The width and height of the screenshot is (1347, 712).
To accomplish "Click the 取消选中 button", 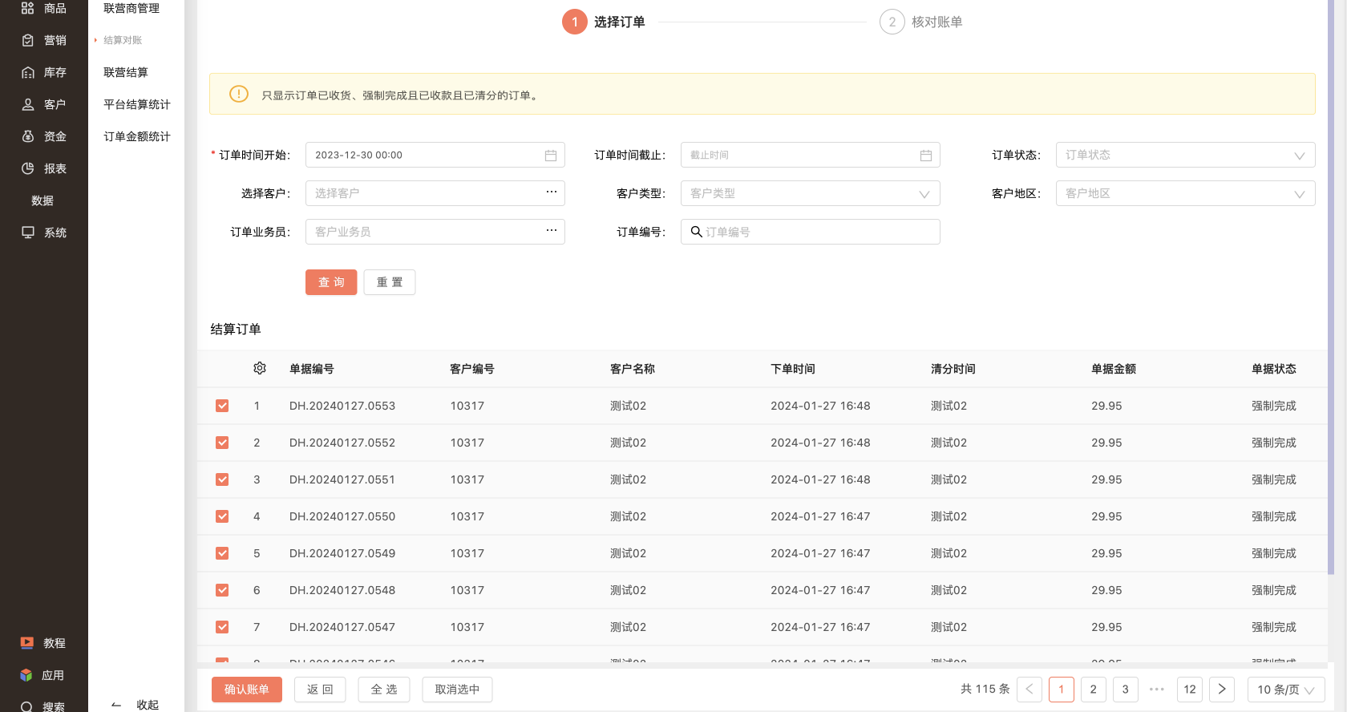I will pyautogui.click(x=457, y=690).
